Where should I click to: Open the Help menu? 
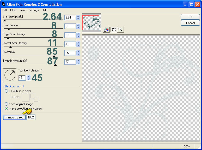[45, 10]
